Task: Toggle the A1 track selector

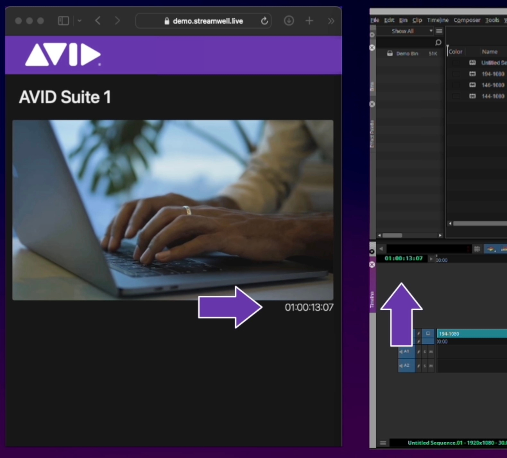Action: [x=406, y=352]
